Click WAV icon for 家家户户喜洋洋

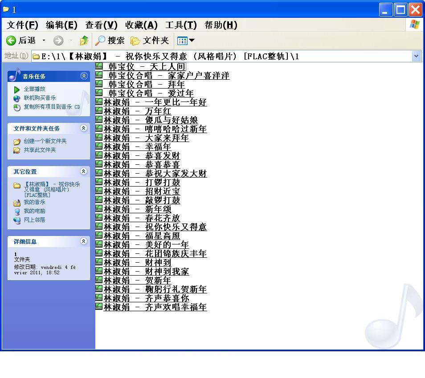(x=99, y=75)
